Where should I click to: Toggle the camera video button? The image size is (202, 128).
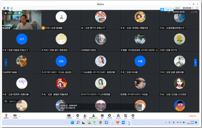pyautogui.click(x=15, y=116)
